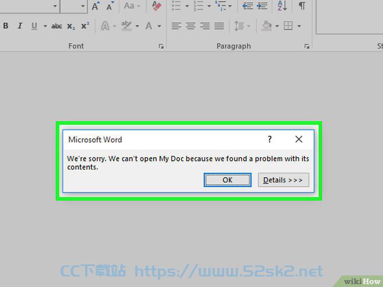Toggle Show/Hide paragraph marks

point(302,6)
